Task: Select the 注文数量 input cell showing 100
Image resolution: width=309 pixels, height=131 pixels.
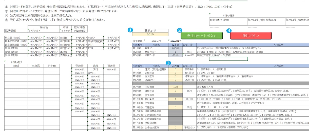Action: [x=175, y=87]
